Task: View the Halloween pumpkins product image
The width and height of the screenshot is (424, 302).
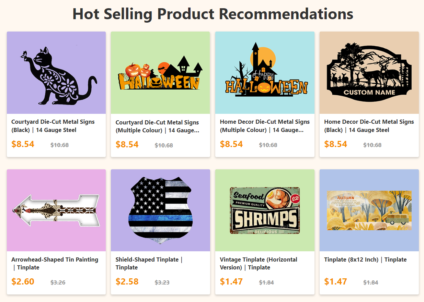Action: pos(160,72)
